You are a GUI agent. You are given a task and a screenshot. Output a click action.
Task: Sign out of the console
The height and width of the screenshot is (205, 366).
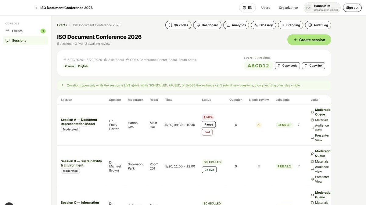(x=352, y=8)
